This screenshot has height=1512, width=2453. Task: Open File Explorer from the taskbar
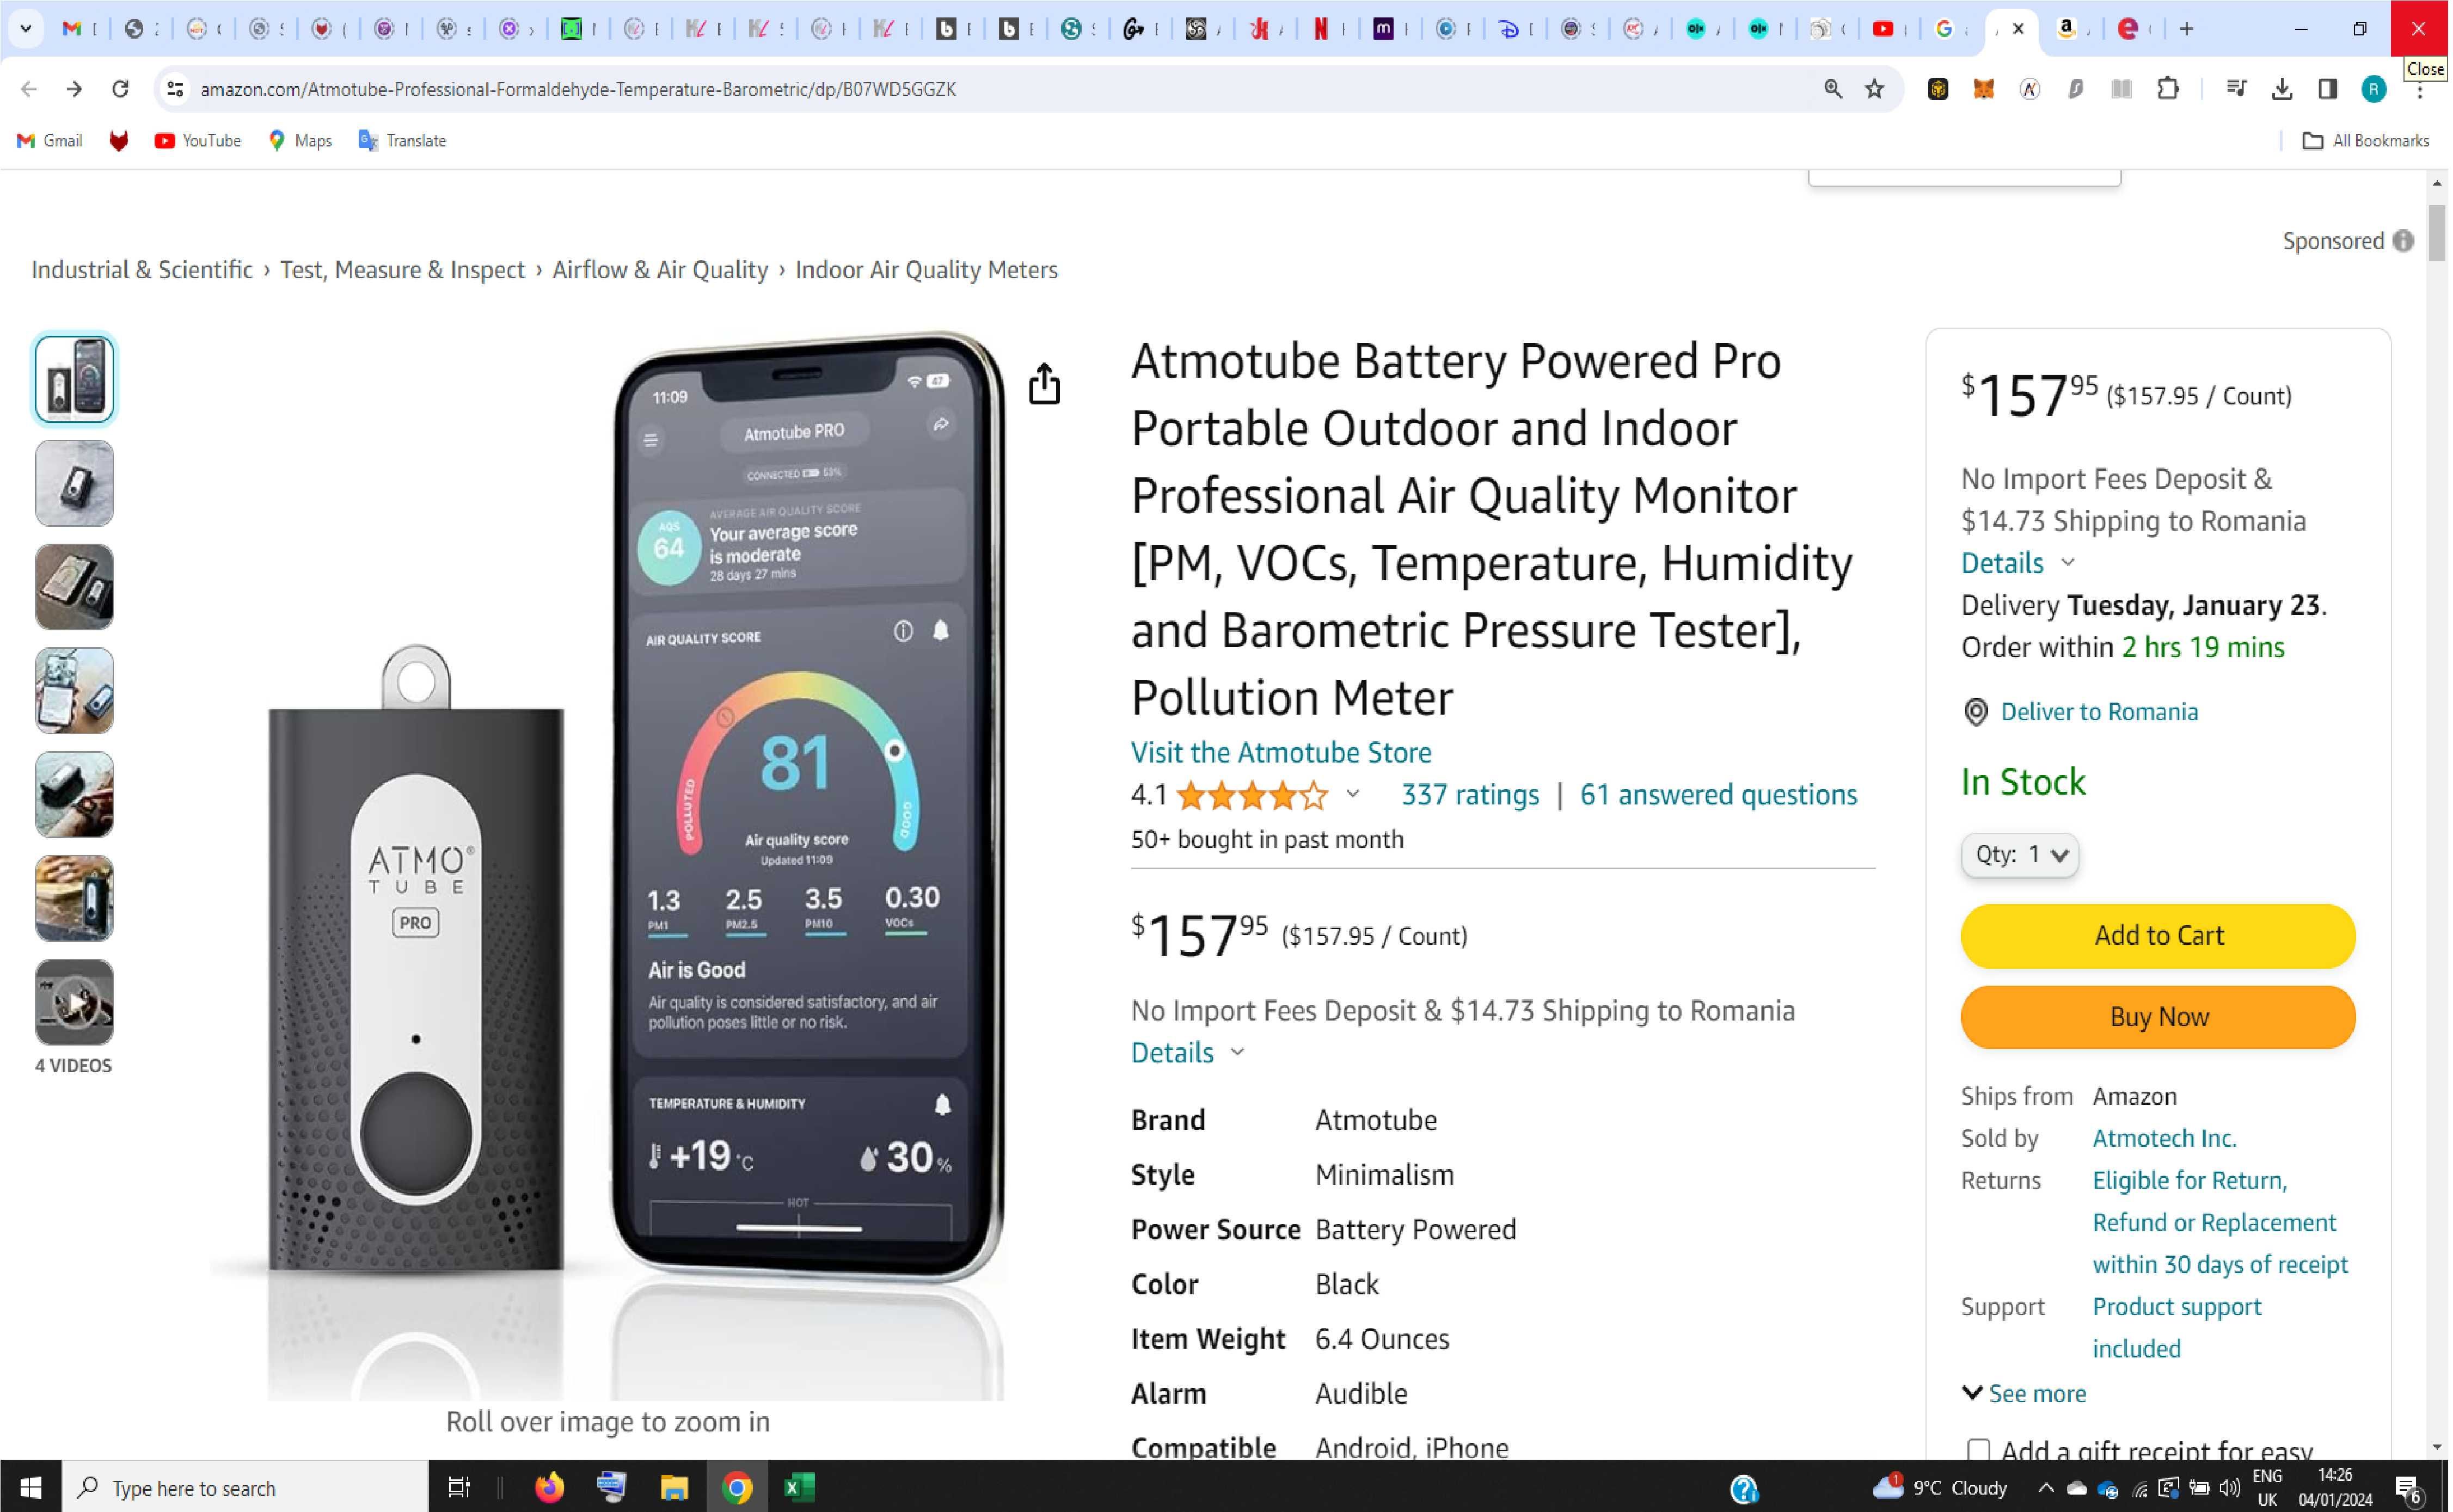coord(673,1487)
